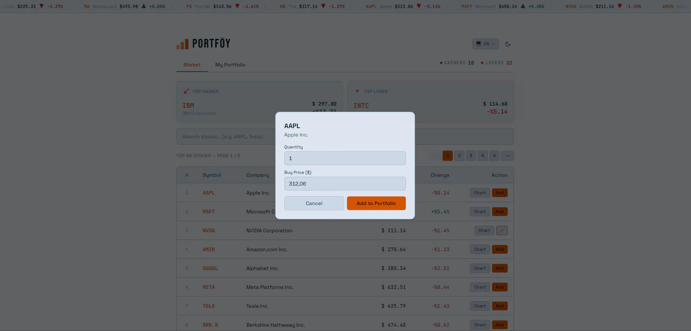691x331 pixels.
Task: Click the US flag in language selector
Action: [479, 44]
